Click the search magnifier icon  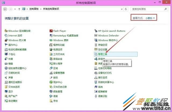[166, 9]
